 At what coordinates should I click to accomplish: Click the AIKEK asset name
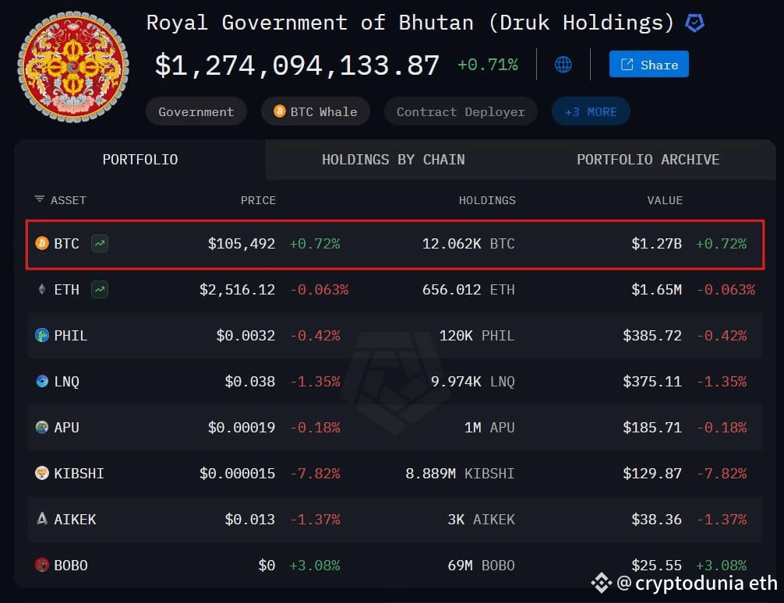coord(75,520)
